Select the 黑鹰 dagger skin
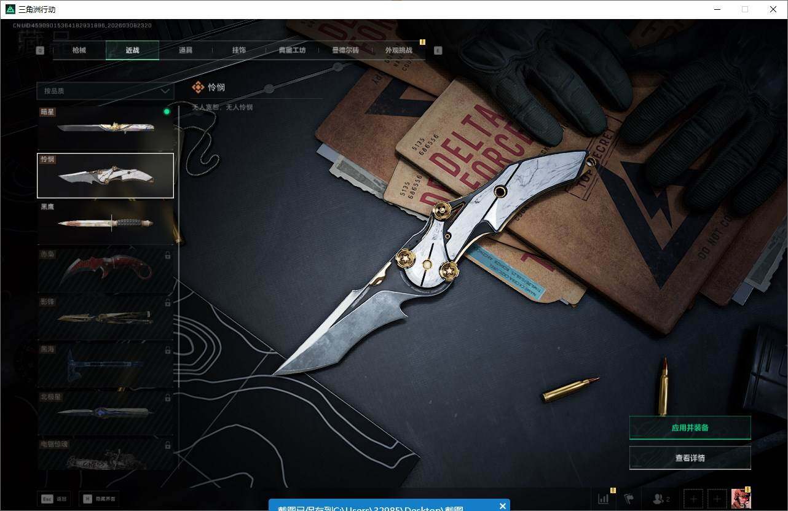Screen dimensions: 788x511 coord(105,223)
